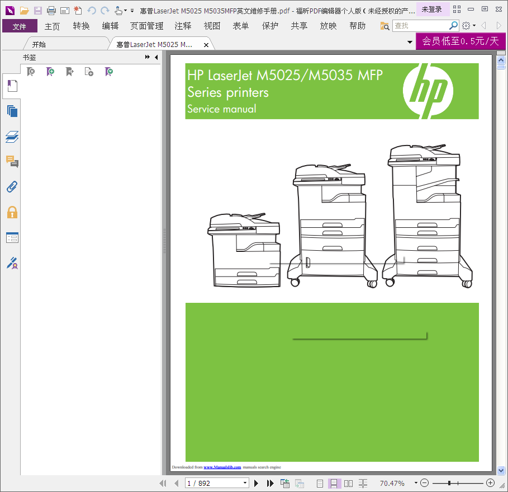This screenshot has height=492, width=508.
Task: Expand the bookmarks panel with double arrow
Action: click(x=148, y=57)
